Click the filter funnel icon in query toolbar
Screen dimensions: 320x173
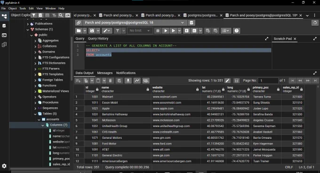click(118, 31)
